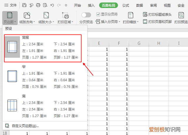Click the Redo arrow
Screen dimensions: 188x135
(x=59, y=5)
